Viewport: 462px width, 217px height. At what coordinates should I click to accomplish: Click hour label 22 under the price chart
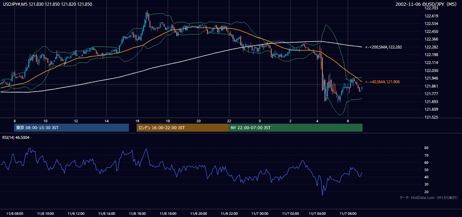[x=229, y=121]
